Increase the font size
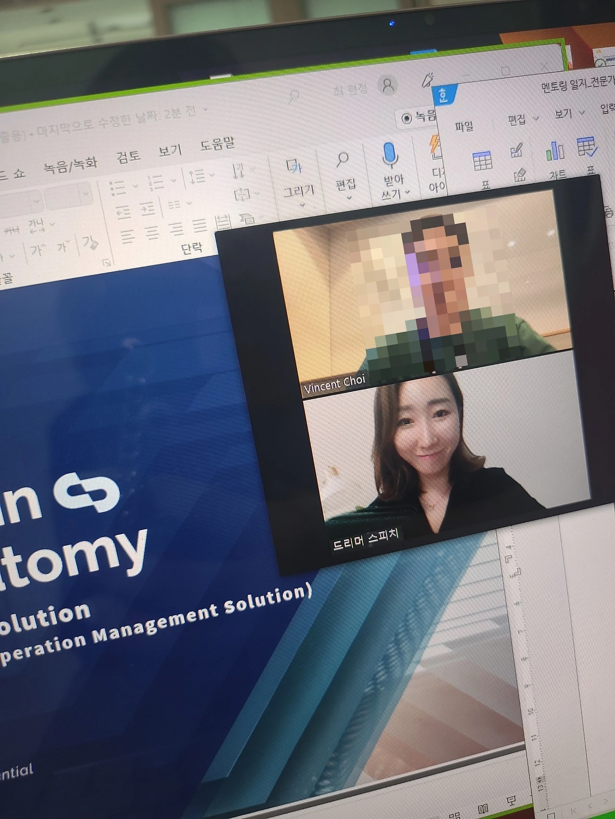The image size is (615, 819). pyautogui.click(x=37, y=250)
